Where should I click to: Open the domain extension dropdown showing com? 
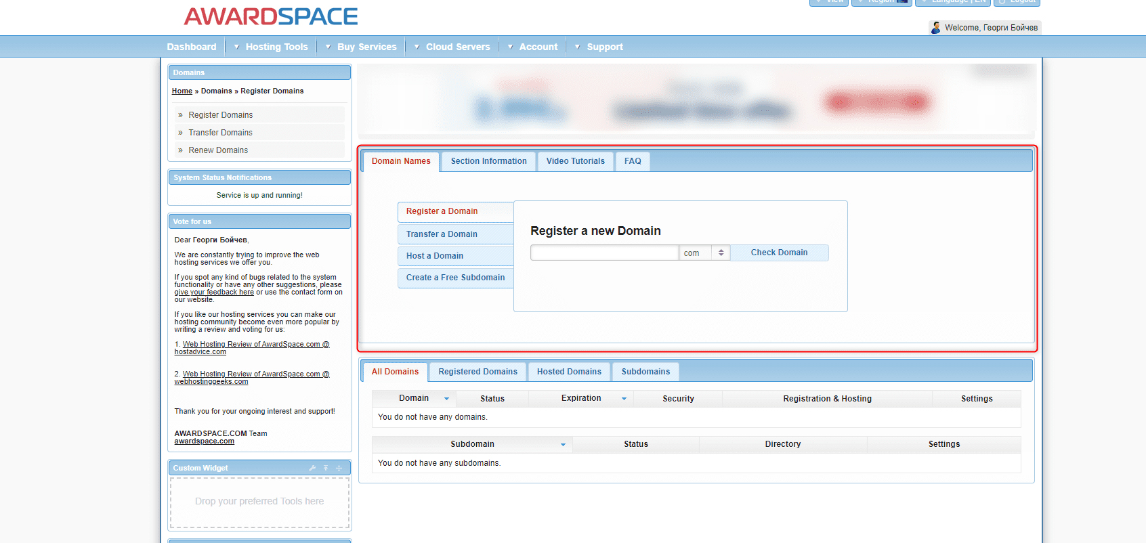704,253
